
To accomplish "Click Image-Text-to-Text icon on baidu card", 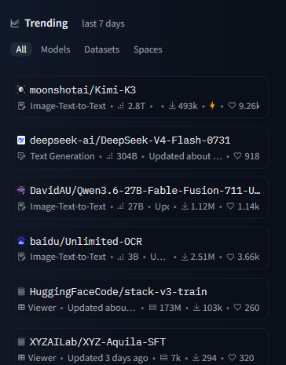I will pyautogui.click(x=22, y=257).
